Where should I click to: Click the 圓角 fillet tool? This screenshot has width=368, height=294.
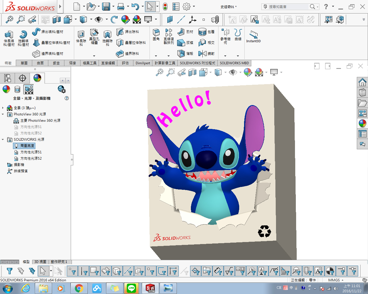point(156,35)
